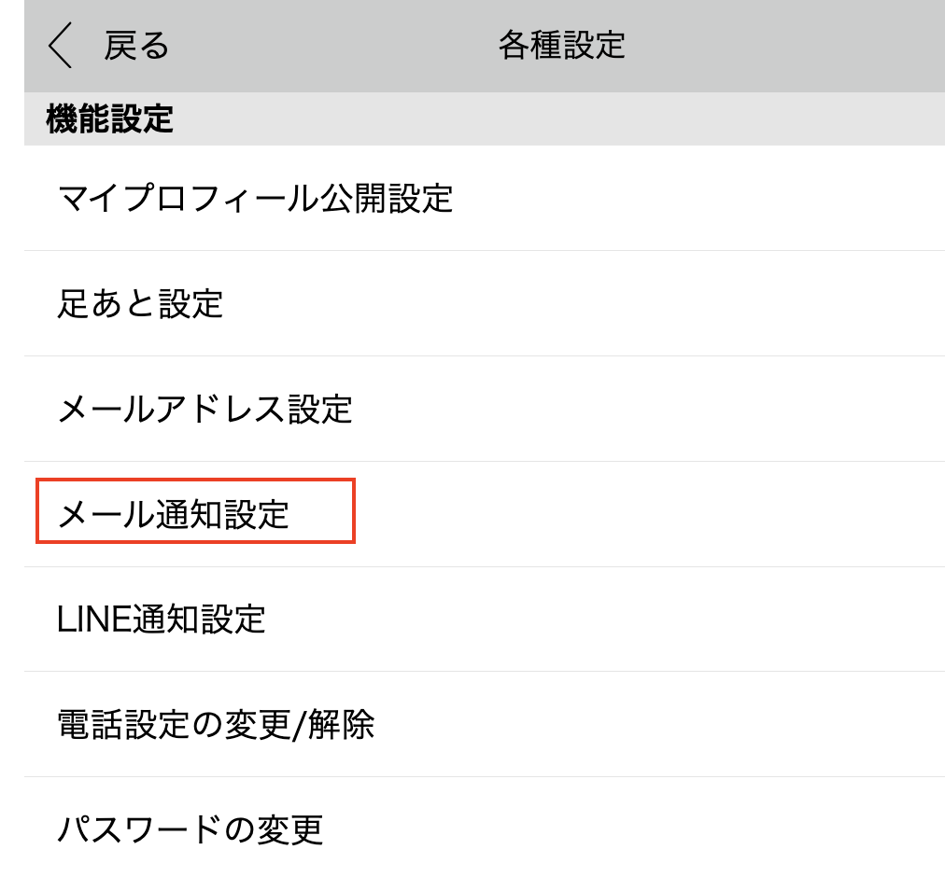Open マイプロフィール公開設定

coord(255,199)
